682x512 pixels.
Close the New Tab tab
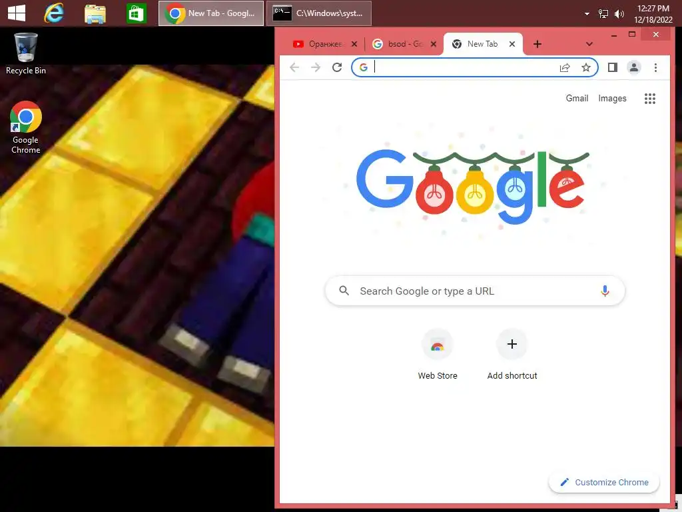(512, 44)
